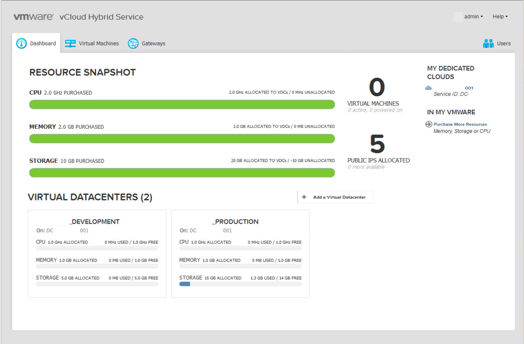Click the plus icon on Add a Virtual Datacenter
524x344 pixels.
(x=304, y=197)
